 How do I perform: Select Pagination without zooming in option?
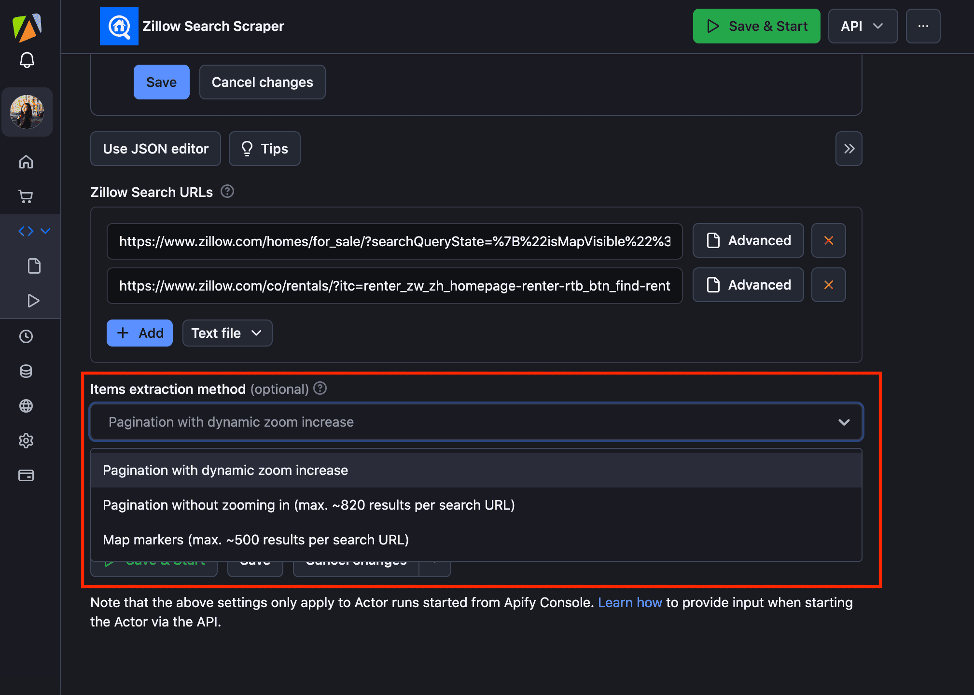pos(308,505)
